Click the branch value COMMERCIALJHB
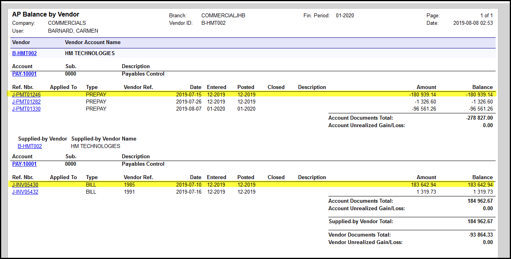This screenshot has width=511, height=259. tap(223, 16)
